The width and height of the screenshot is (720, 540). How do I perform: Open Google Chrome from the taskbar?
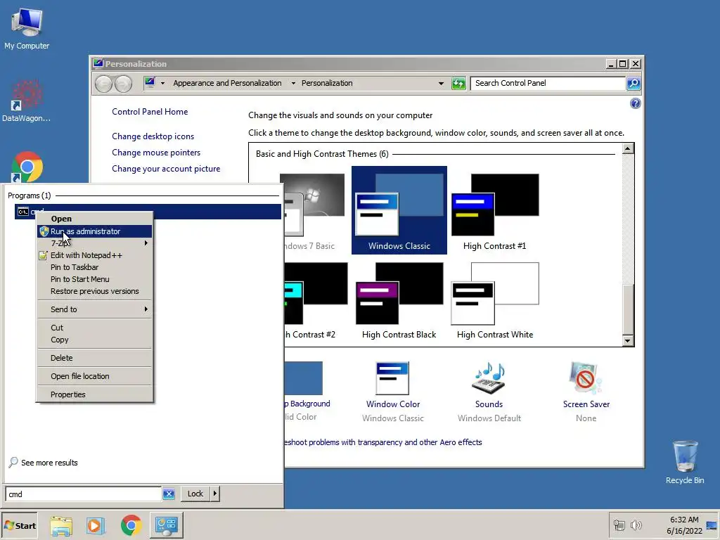coord(131,525)
